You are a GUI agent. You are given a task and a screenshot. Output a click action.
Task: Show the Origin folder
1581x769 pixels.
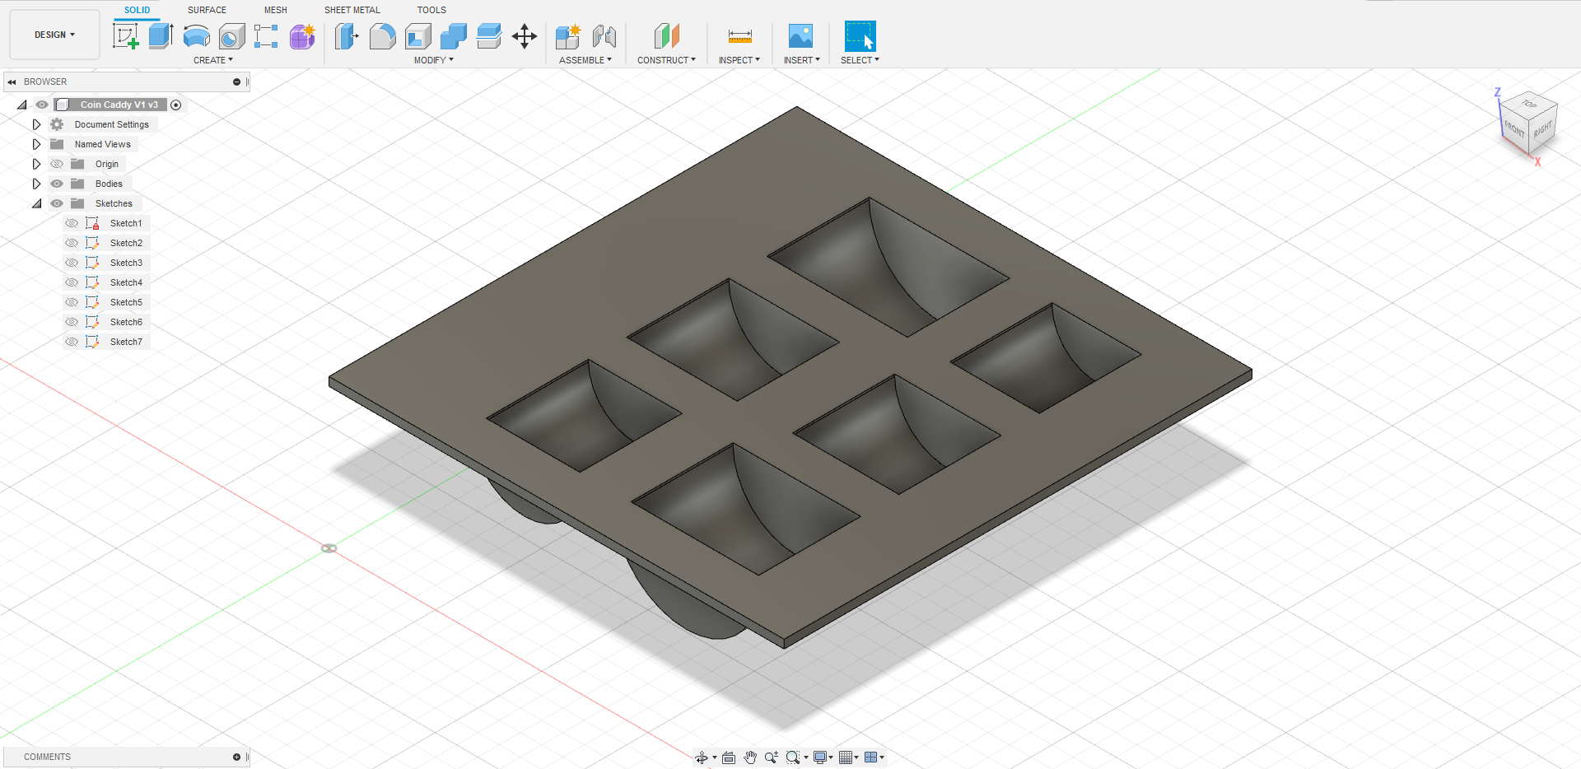57,164
